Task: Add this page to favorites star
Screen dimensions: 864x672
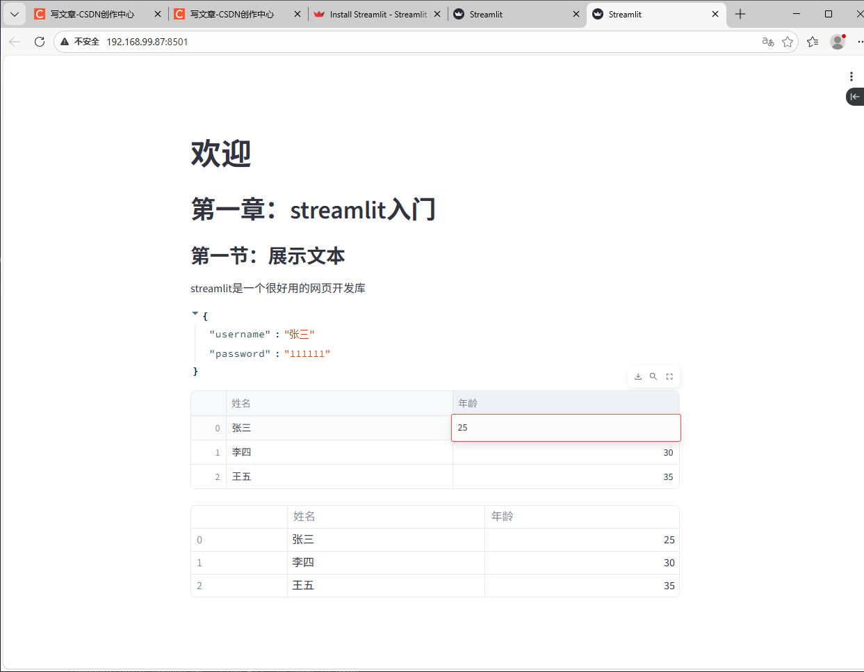Action: click(788, 42)
